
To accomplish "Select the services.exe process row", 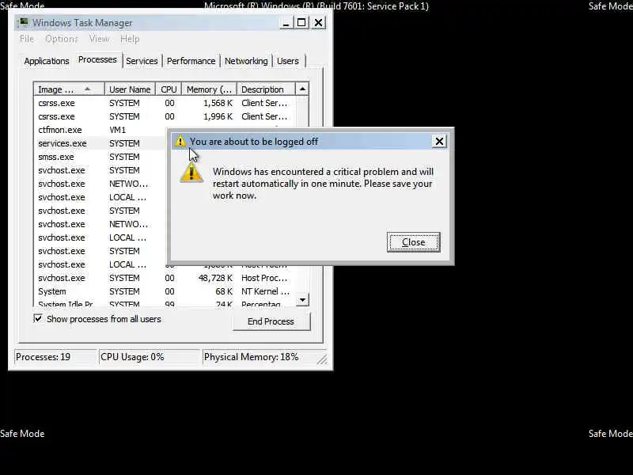I will pos(101,143).
